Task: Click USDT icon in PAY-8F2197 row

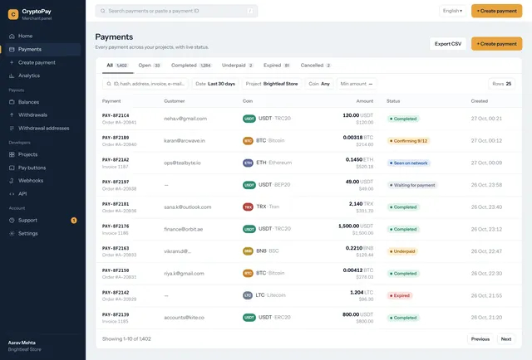Action: [249, 185]
